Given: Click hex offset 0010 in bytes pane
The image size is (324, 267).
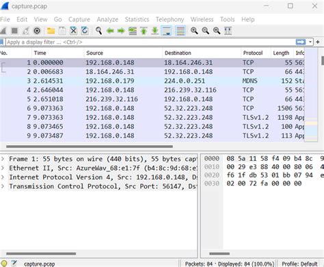Looking at the screenshot, I should pyautogui.click(x=212, y=167).
